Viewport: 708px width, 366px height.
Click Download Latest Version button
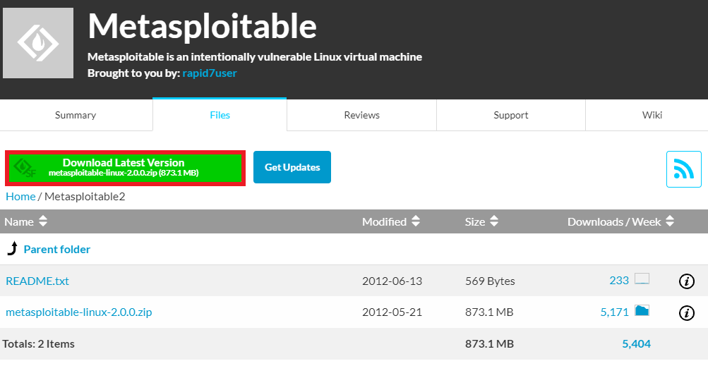[x=125, y=169]
